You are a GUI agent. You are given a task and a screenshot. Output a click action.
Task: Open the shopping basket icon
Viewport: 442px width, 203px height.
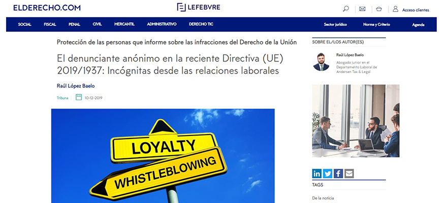(x=379, y=9)
